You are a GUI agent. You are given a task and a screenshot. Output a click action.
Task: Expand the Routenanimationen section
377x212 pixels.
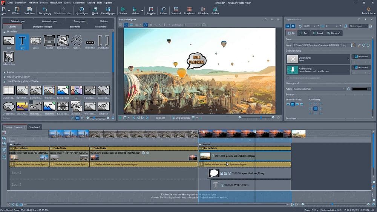pyautogui.click(x=5, y=76)
